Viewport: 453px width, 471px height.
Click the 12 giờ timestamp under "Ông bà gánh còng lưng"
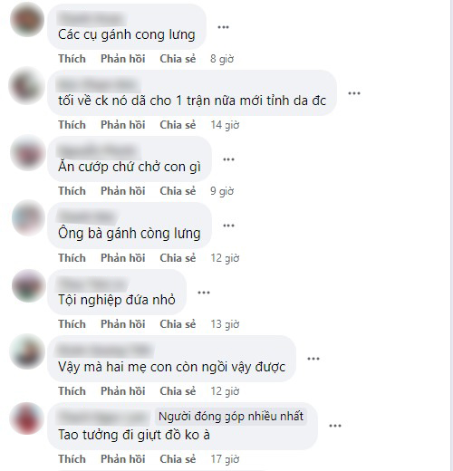[x=225, y=258]
